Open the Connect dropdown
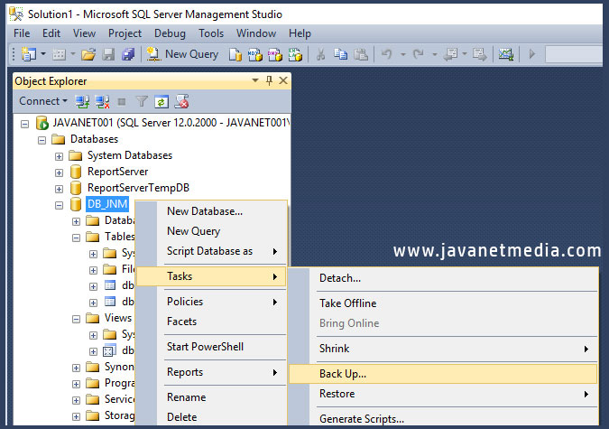 43,101
